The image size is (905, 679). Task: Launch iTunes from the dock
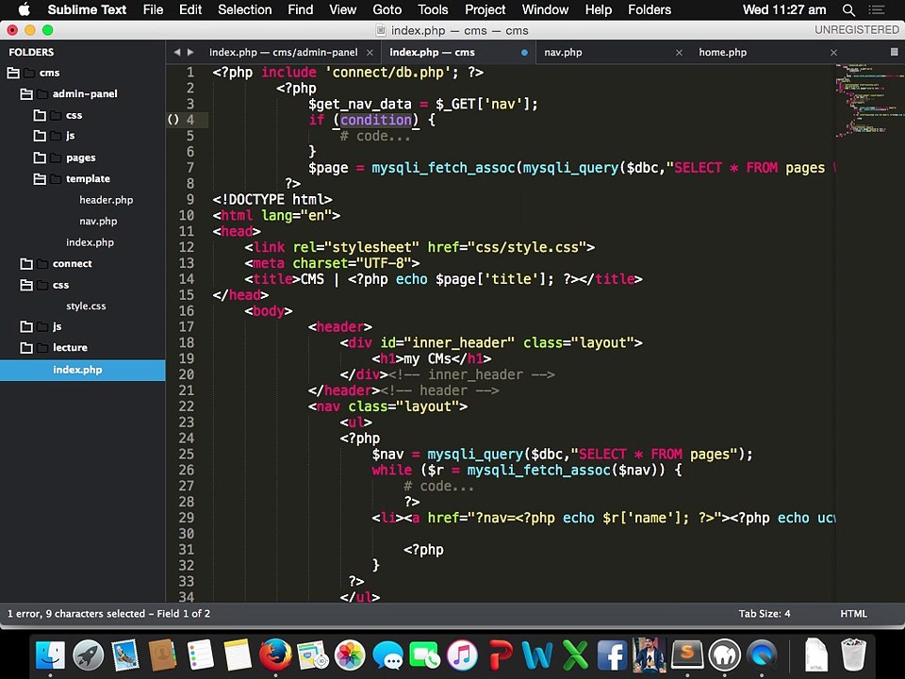(462, 655)
